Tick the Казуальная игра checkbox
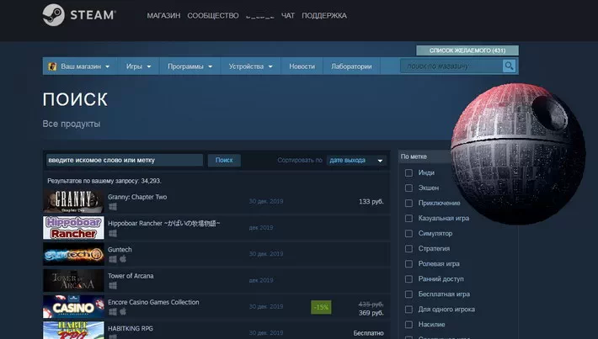598x339 pixels. click(x=408, y=218)
